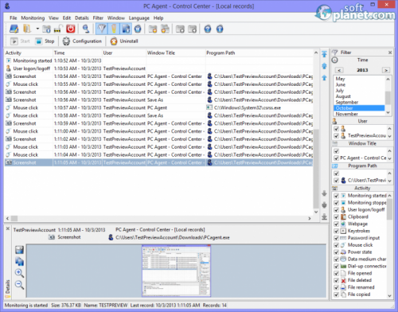Save the screenshot with the floppy disk icon

point(19,250)
